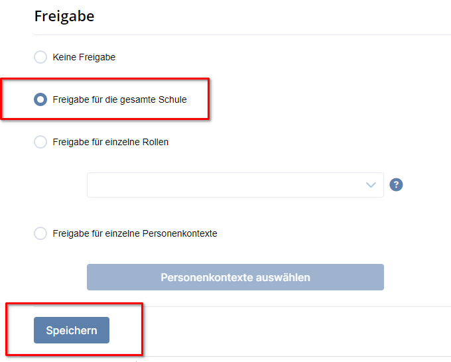Click the "Freigabe für die gesamte Schule" text

120,99
